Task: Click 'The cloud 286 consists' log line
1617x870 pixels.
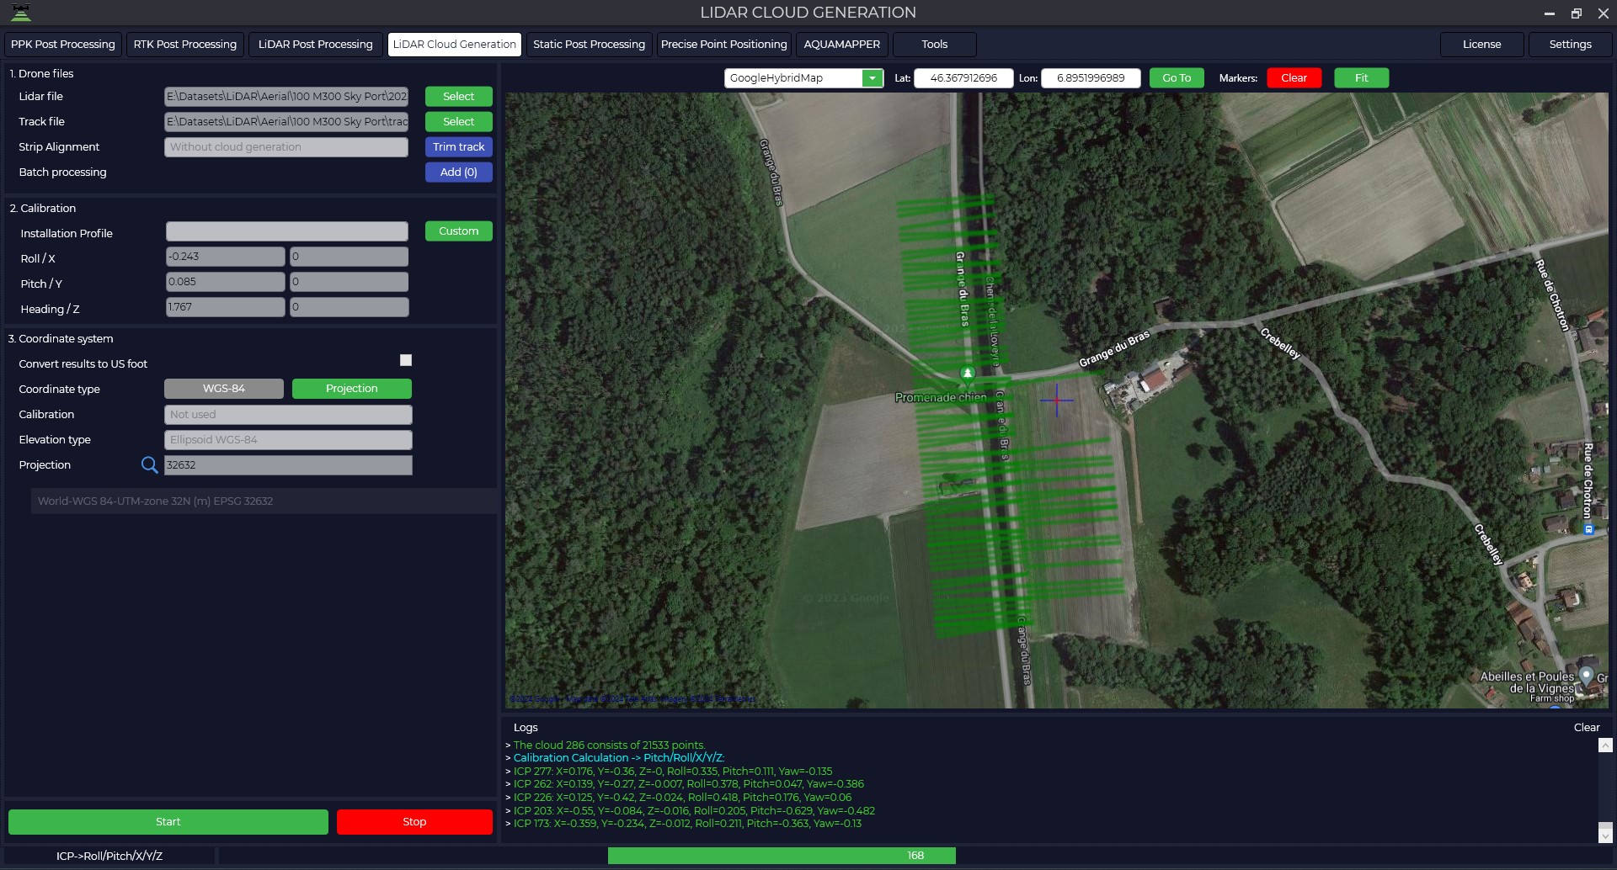Action: pos(610,745)
